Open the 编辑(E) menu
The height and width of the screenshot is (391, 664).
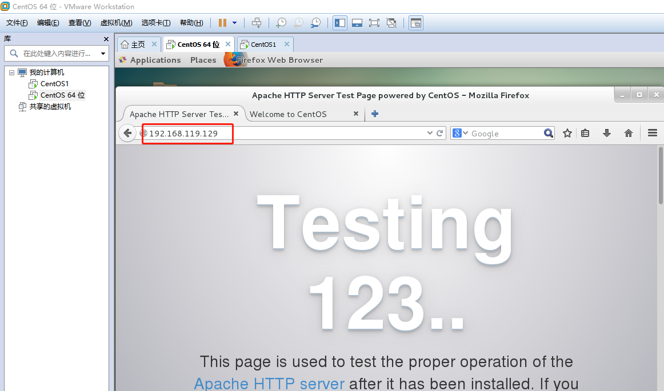tap(48, 23)
